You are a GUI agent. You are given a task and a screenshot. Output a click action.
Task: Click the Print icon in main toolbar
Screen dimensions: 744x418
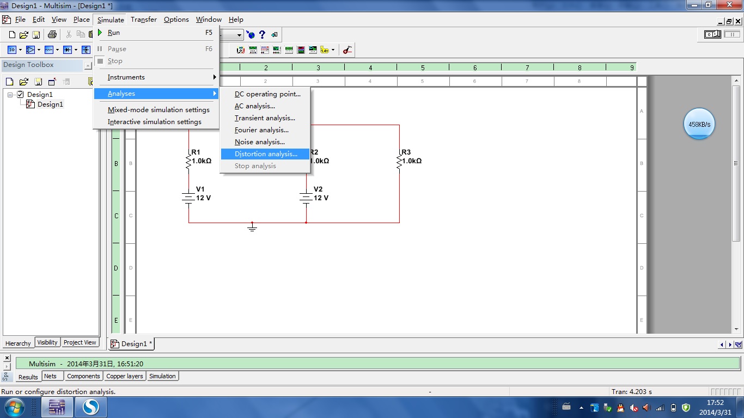click(x=52, y=35)
